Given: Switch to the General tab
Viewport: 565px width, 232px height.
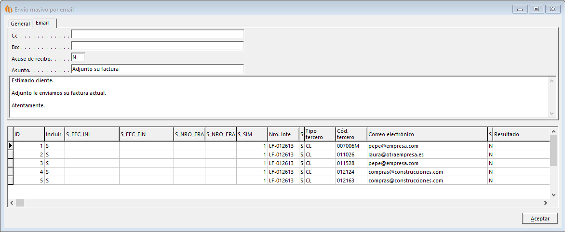Looking at the screenshot, I should pos(20,24).
